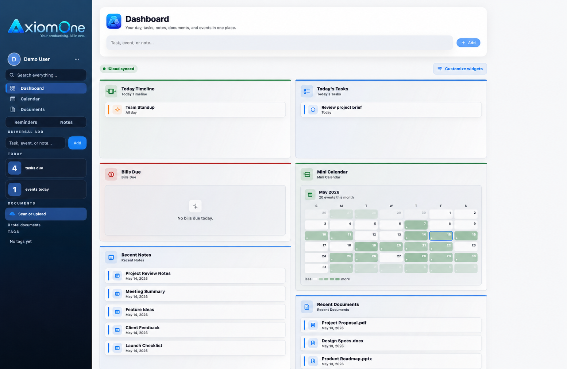Click the Project Proposal.pdf file icon
The width and height of the screenshot is (567, 369).
(x=313, y=325)
